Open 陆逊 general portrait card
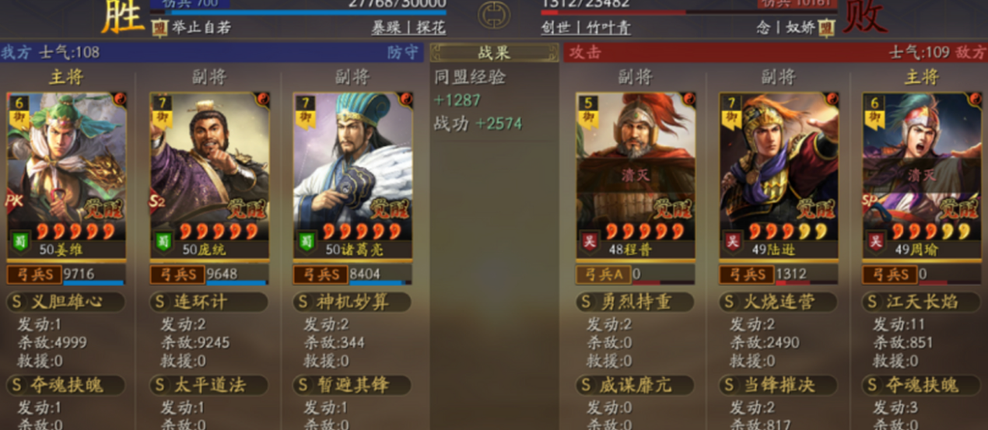The width and height of the screenshot is (988, 430). [x=779, y=176]
